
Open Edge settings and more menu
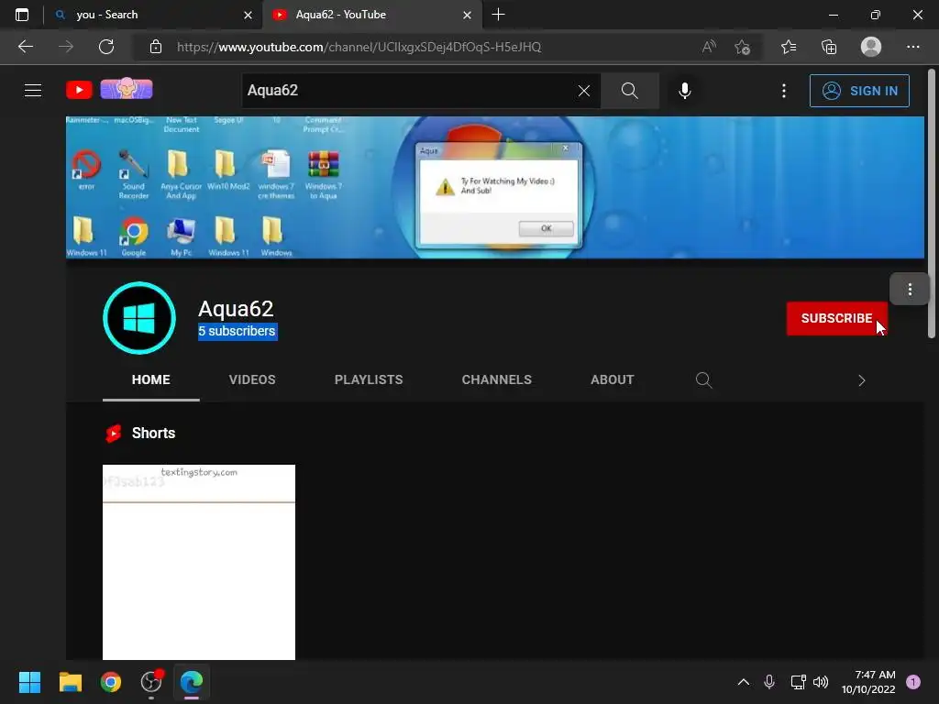(912, 47)
